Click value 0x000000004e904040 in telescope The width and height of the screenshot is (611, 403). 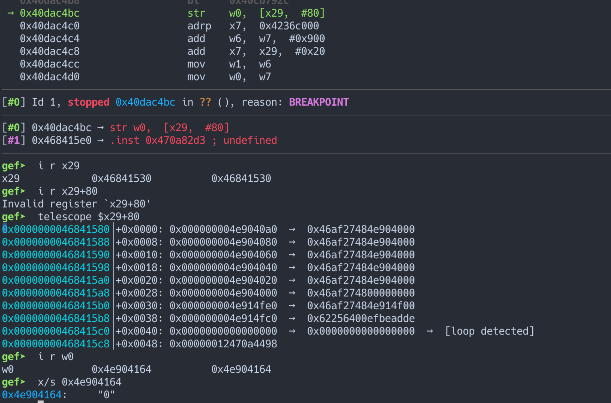[x=223, y=267]
